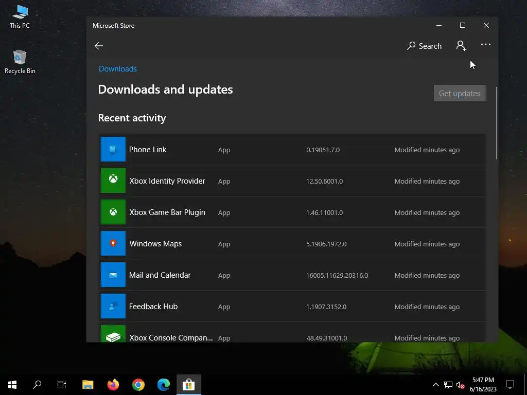Launch Microsoft Edge from the taskbar
Viewport: 527px width, 395px height.
pyautogui.click(x=164, y=385)
